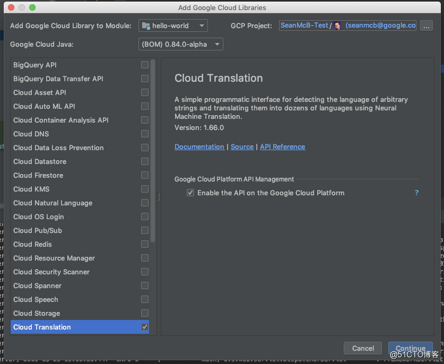This screenshot has width=444, height=364.
Task: Check the Cloud Asset API checkbox
Action: [x=145, y=92]
